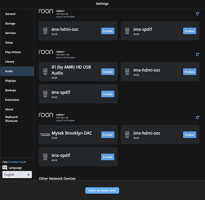Click speaker icon of iFi HD USB Audio
The image size is (205, 200).
click(45, 72)
